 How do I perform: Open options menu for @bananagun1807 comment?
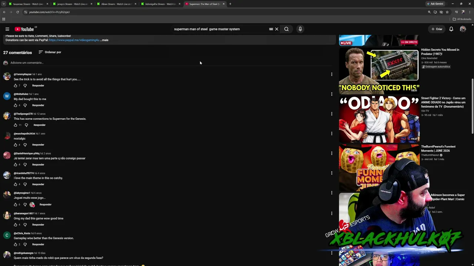coord(331,213)
